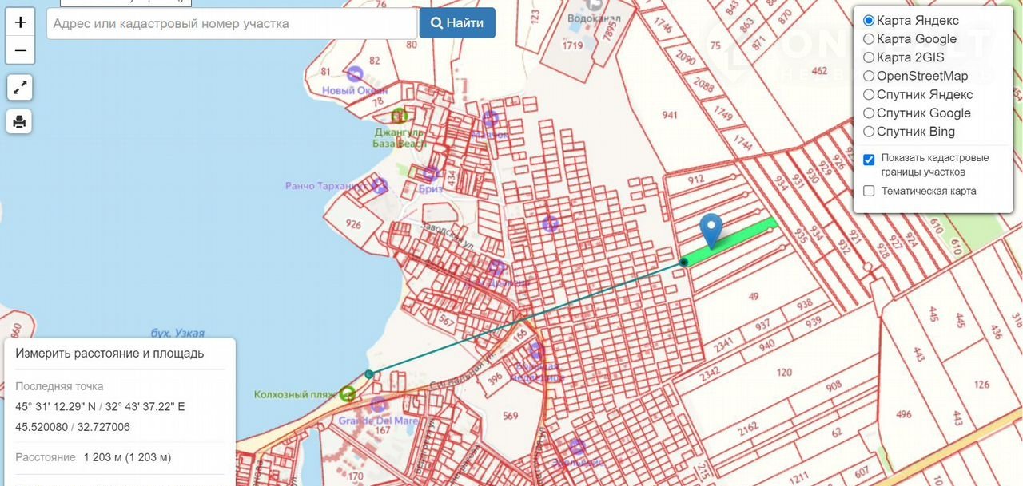Click the Бриз purple place icon

431,174
